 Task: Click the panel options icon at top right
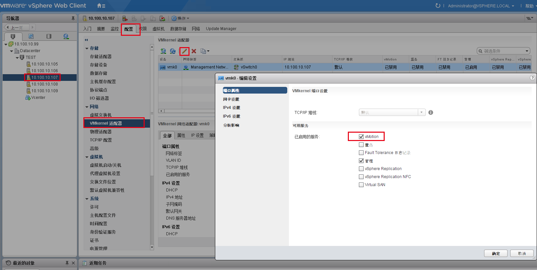coord(529,18)
